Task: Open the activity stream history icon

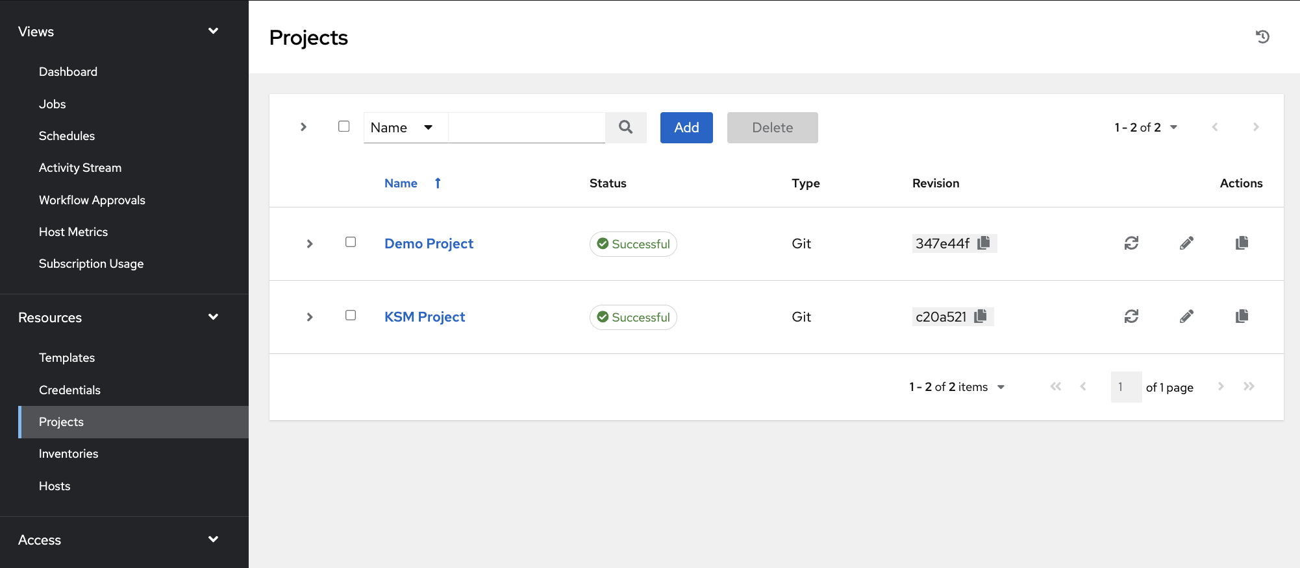Action: click(1262, 37)
